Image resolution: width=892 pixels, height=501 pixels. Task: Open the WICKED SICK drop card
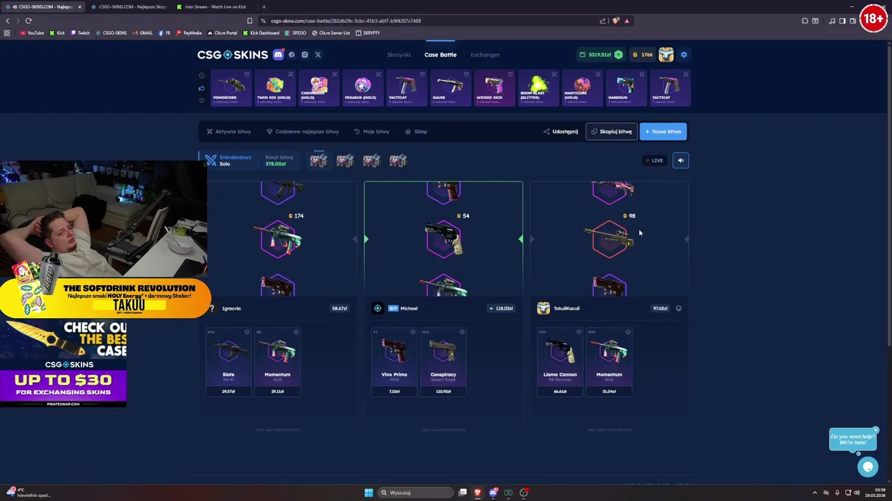pyautogui.click(x=494, y=88)
